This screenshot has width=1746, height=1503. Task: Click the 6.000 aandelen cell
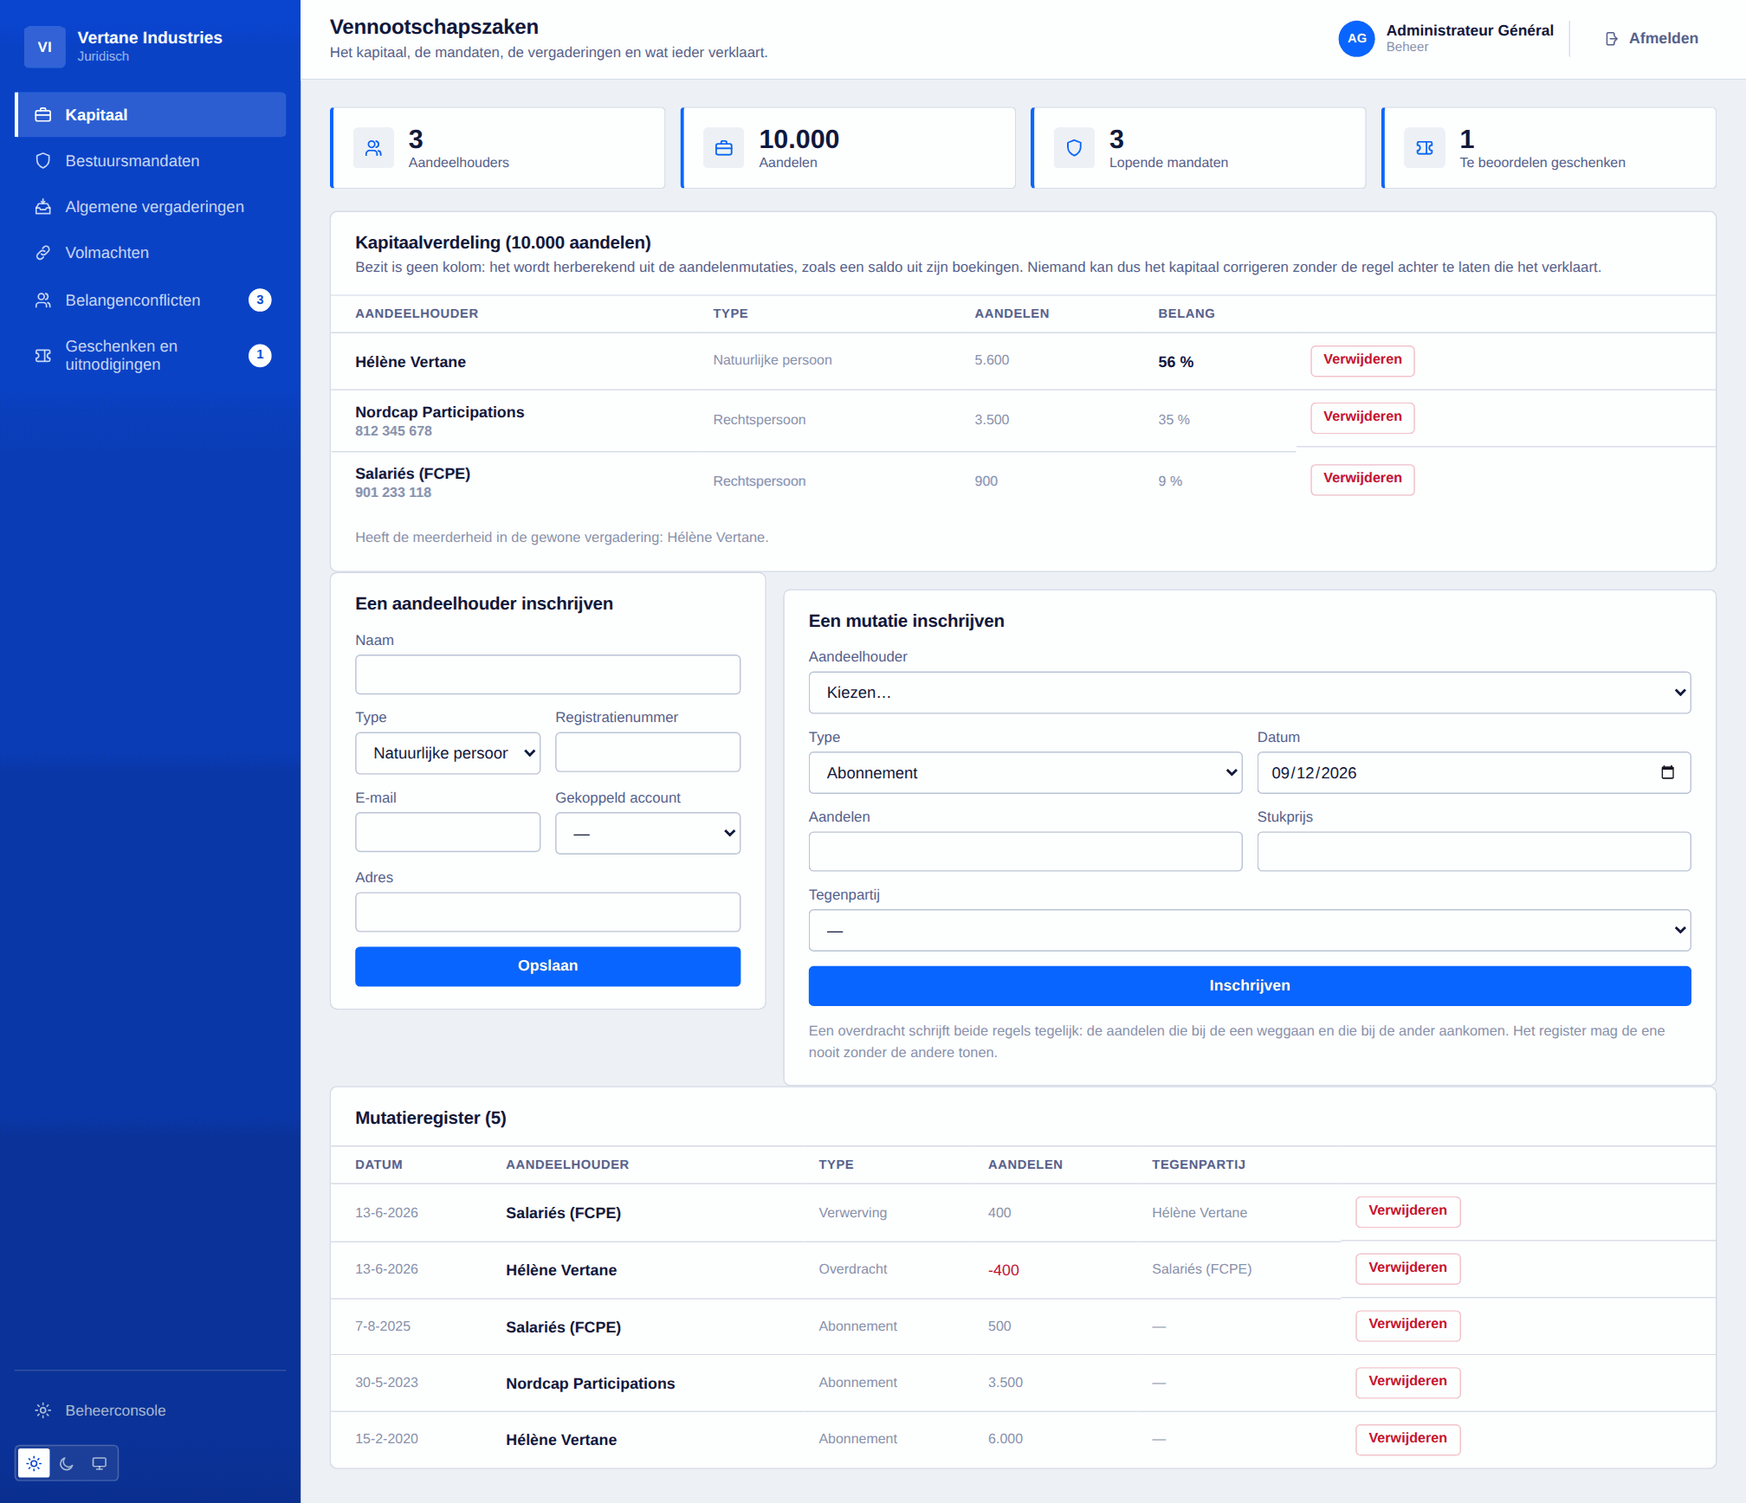tap(1005, 1439)
